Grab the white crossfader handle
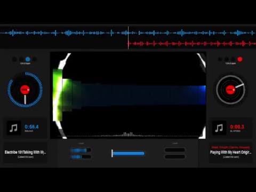 pos(112,154)
